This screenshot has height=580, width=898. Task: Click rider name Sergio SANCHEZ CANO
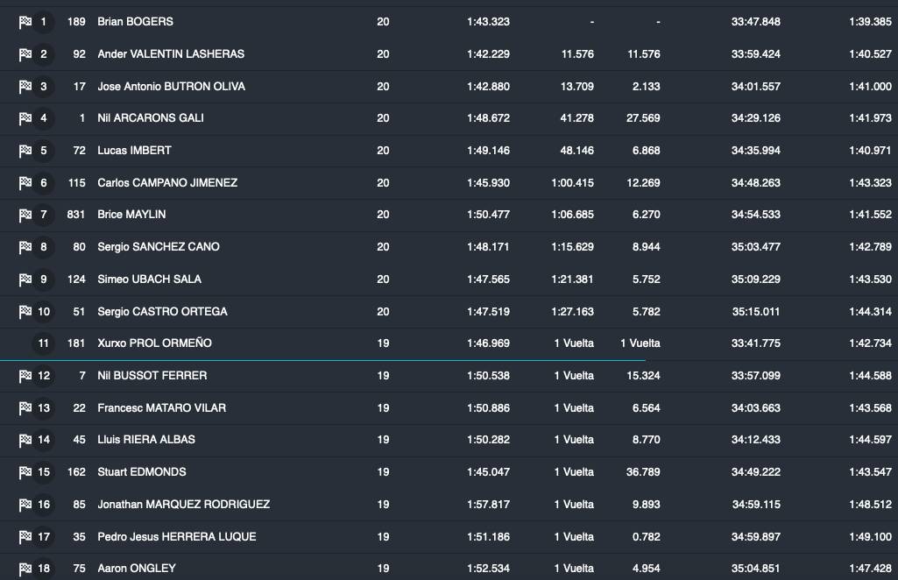tap(159, 247)
